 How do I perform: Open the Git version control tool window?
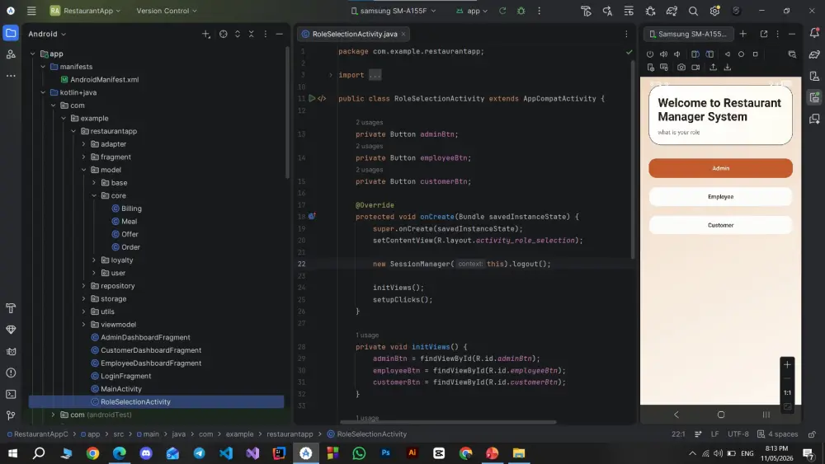[x=11, y=415]
